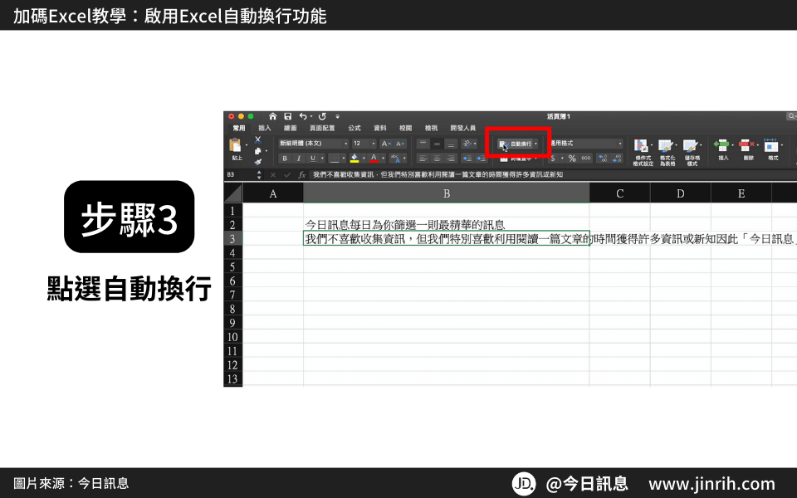Toggle underline formatting
Screen dimensions: 797x498
click(313, 159)
